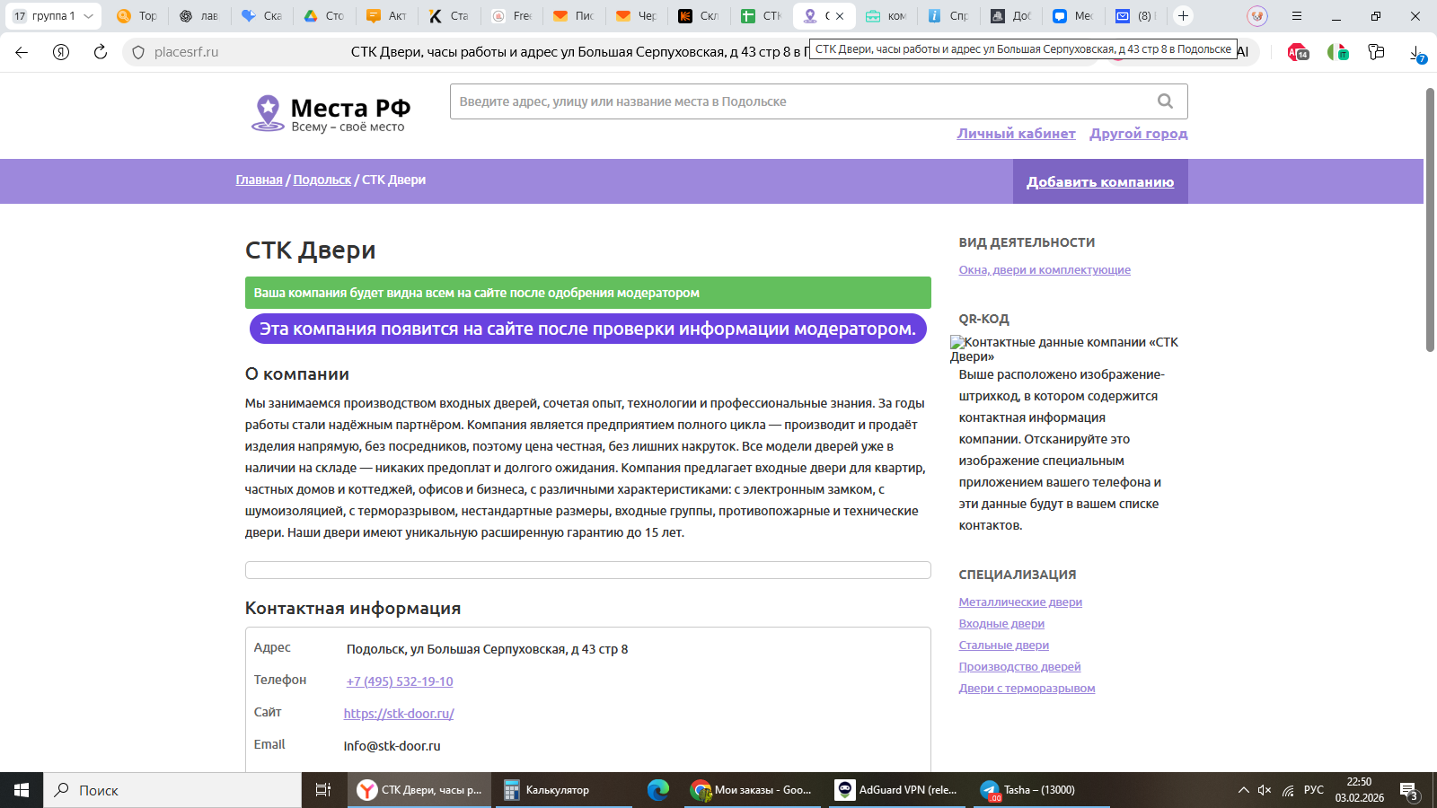Open the Yandex home button

61,52
